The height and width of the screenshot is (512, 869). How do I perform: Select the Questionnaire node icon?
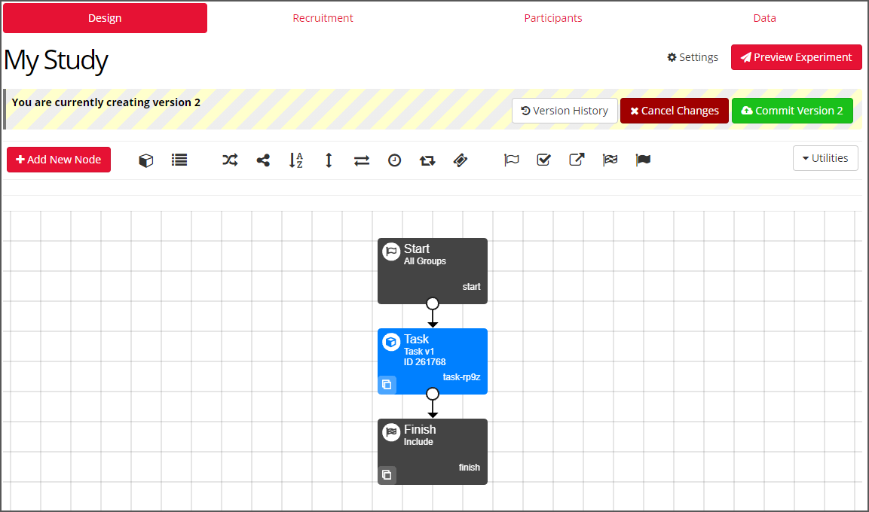point(179,160)
